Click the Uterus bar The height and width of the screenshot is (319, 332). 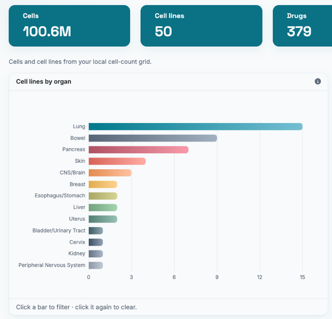(x=103, y=219)
